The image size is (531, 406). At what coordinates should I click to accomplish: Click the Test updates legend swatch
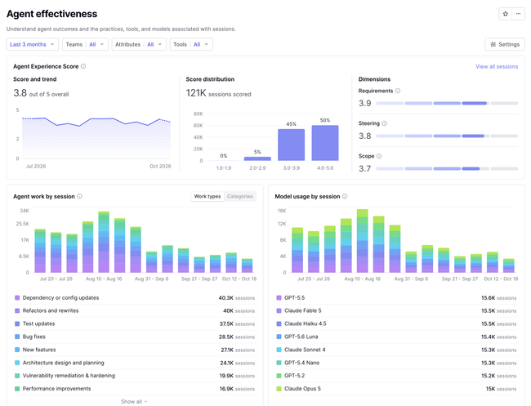pos(17,323)
